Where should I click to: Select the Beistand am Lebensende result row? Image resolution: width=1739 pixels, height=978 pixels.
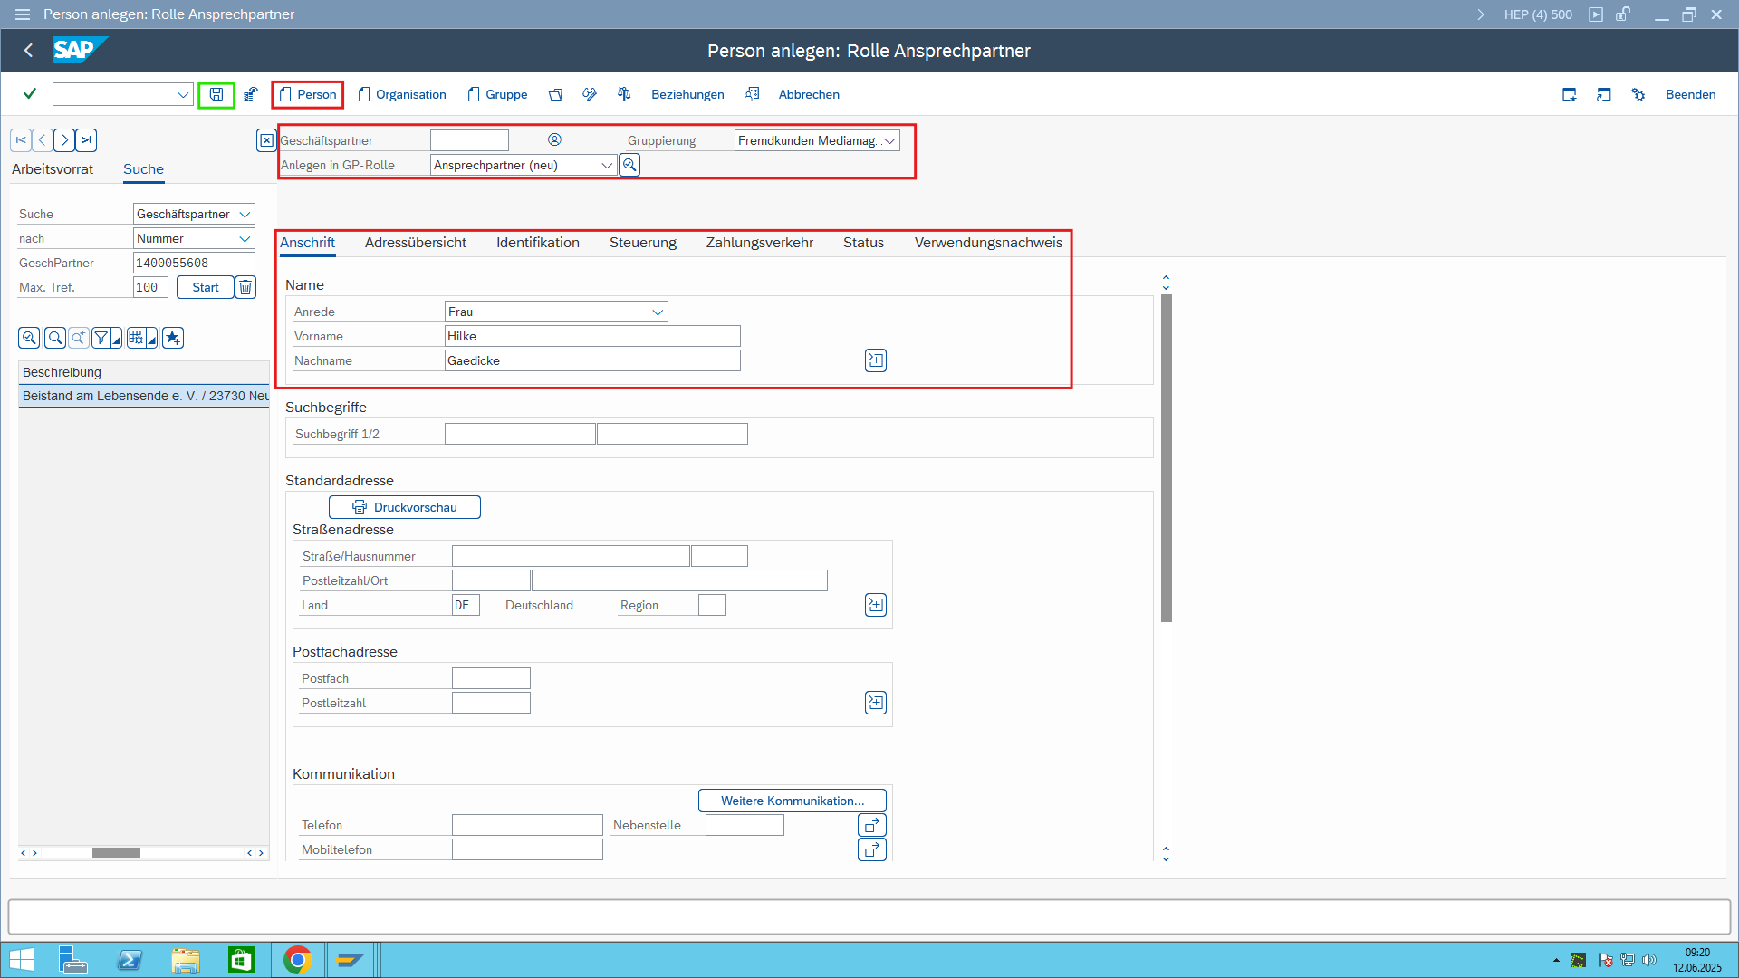coord(144,396)
